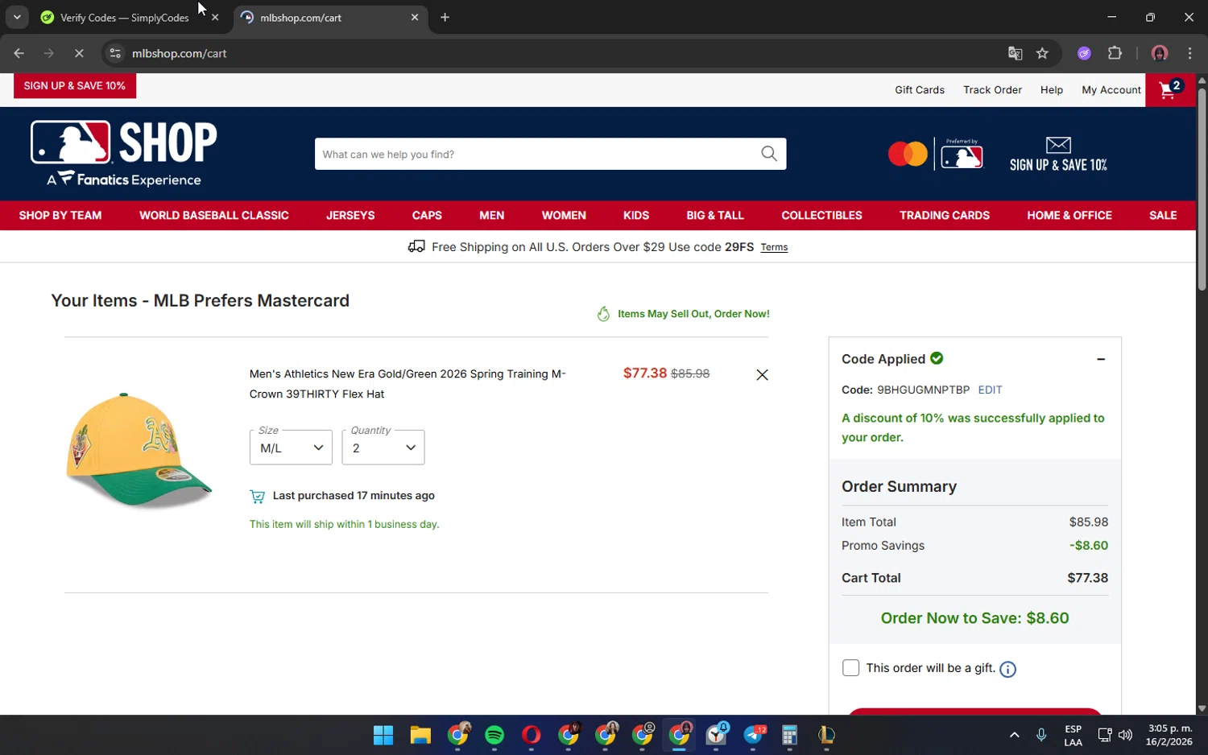Open File Explorer from taskbar
The image size is (1208, 755).
pos(420,735)
